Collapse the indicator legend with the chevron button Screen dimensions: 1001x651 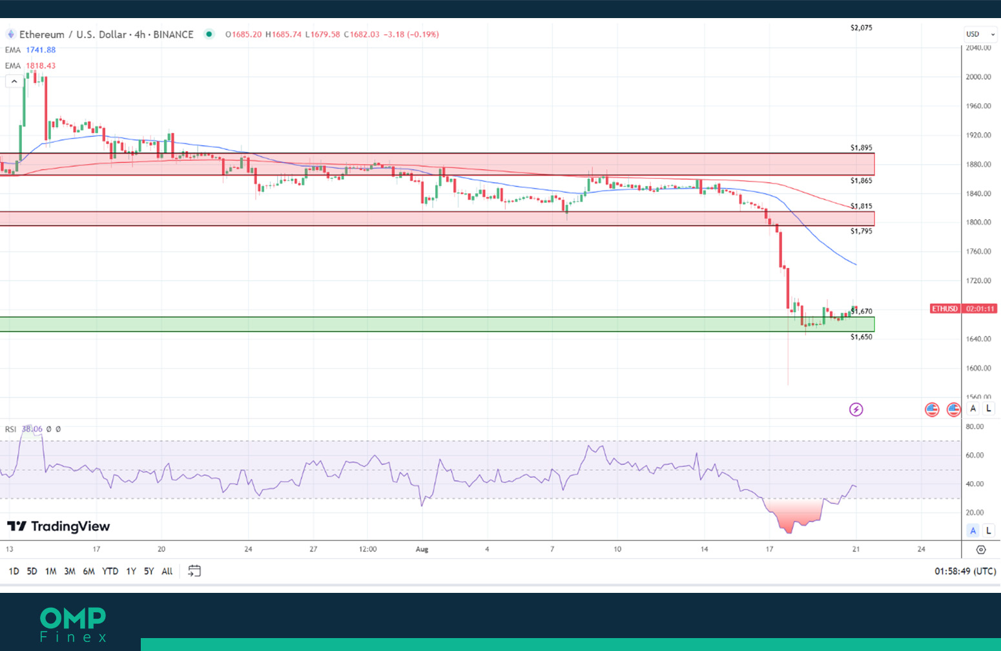click(x=14, y=81)
